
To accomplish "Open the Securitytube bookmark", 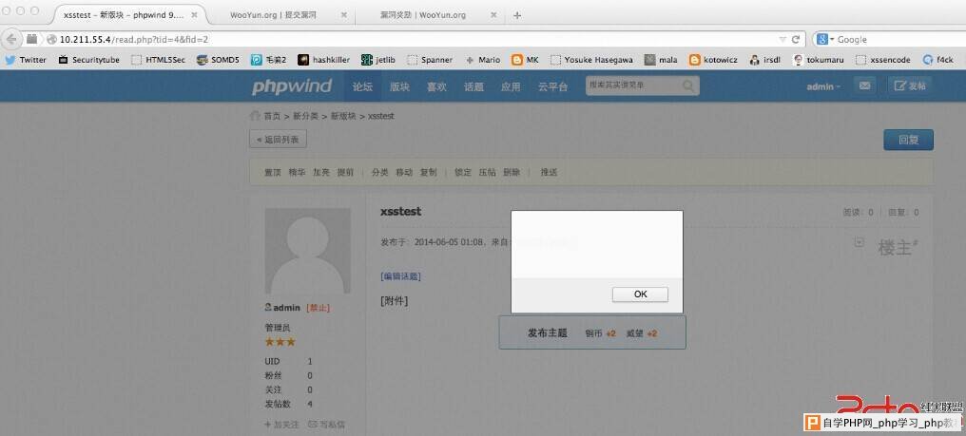I will [x=89, y=60].
